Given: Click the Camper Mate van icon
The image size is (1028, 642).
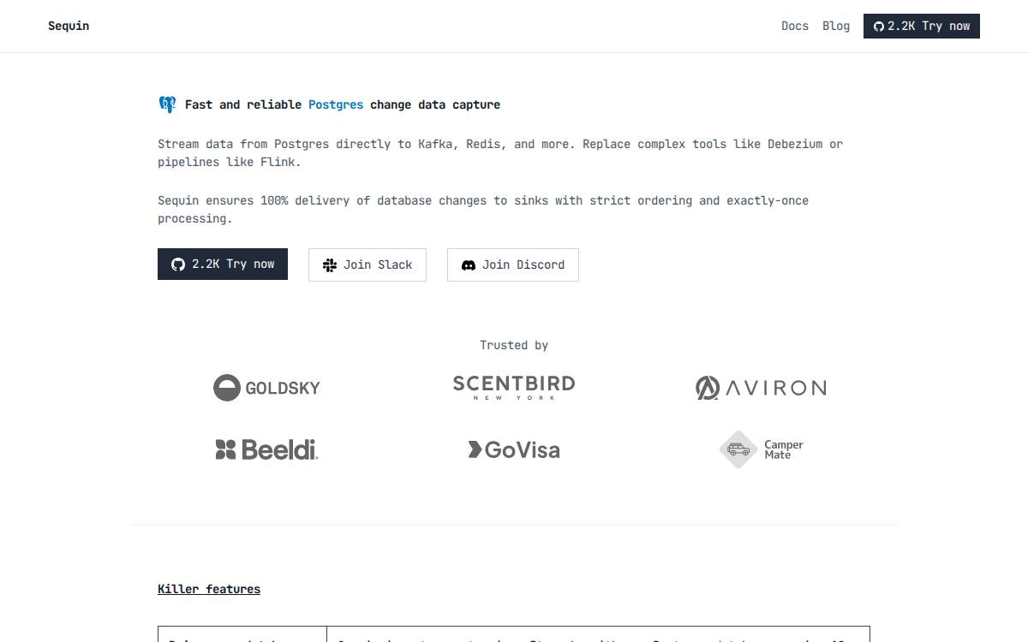Looking at the screenshot, I should pyautogui.click(x=738, y=449).
